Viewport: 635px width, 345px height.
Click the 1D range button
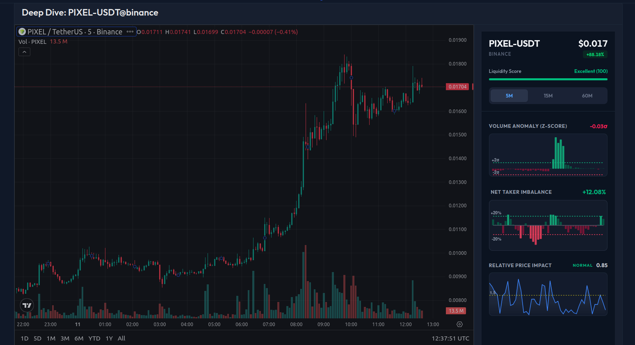tap(24, 338)
